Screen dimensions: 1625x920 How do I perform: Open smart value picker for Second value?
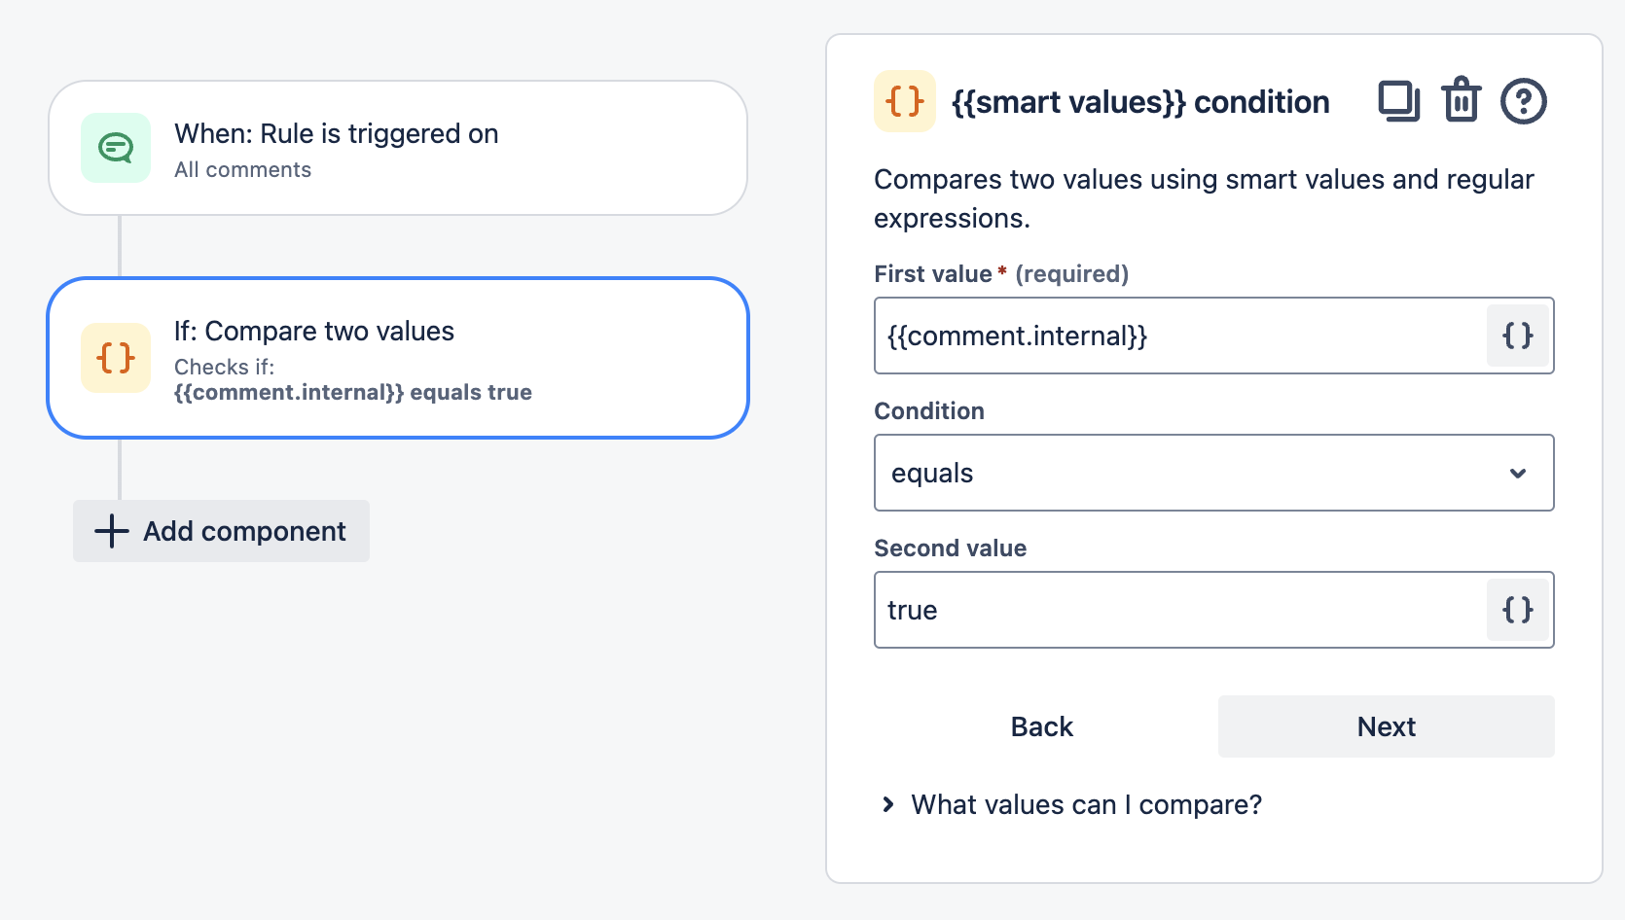click(1517, 611)
